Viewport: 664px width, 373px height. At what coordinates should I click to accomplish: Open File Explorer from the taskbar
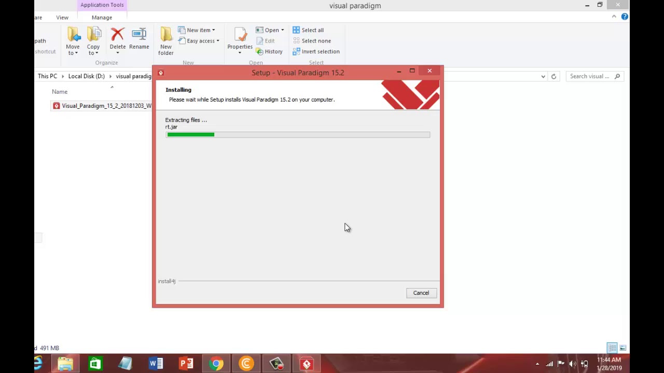65,364
